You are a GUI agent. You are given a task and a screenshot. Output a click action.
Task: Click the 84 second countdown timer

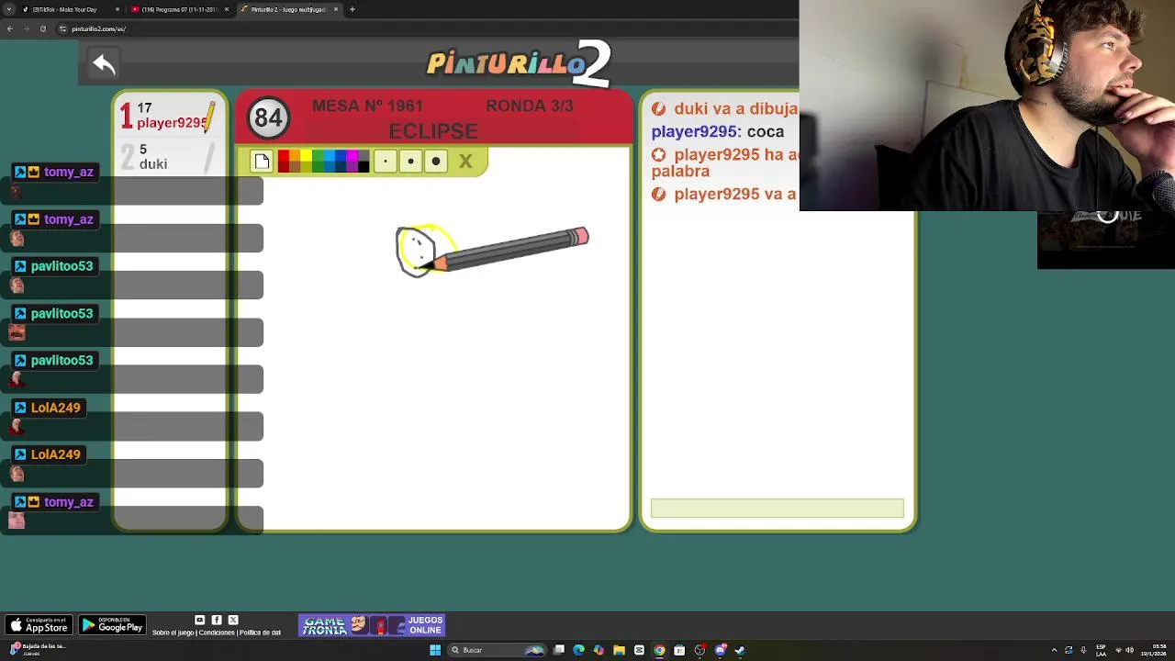coord(268,118)
